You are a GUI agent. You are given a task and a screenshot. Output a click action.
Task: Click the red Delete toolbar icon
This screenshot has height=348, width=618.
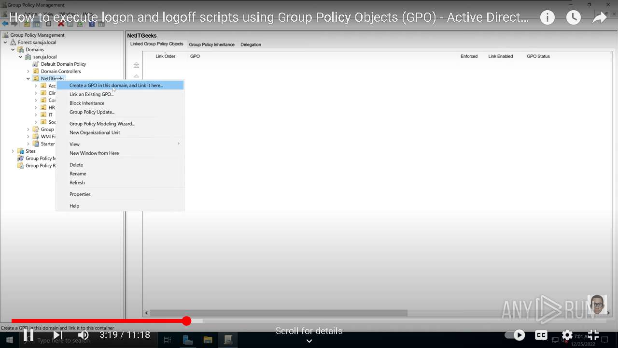61,24
